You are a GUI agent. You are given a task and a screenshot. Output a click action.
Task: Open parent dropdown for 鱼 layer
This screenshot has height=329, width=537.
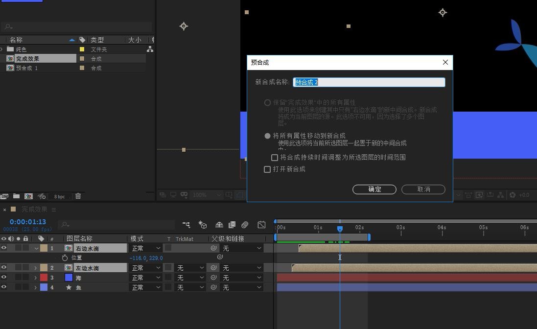tap(242, 287)
